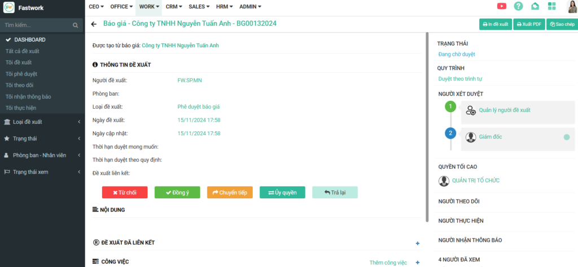Open the CRM dropdown menu

point(174,6)
